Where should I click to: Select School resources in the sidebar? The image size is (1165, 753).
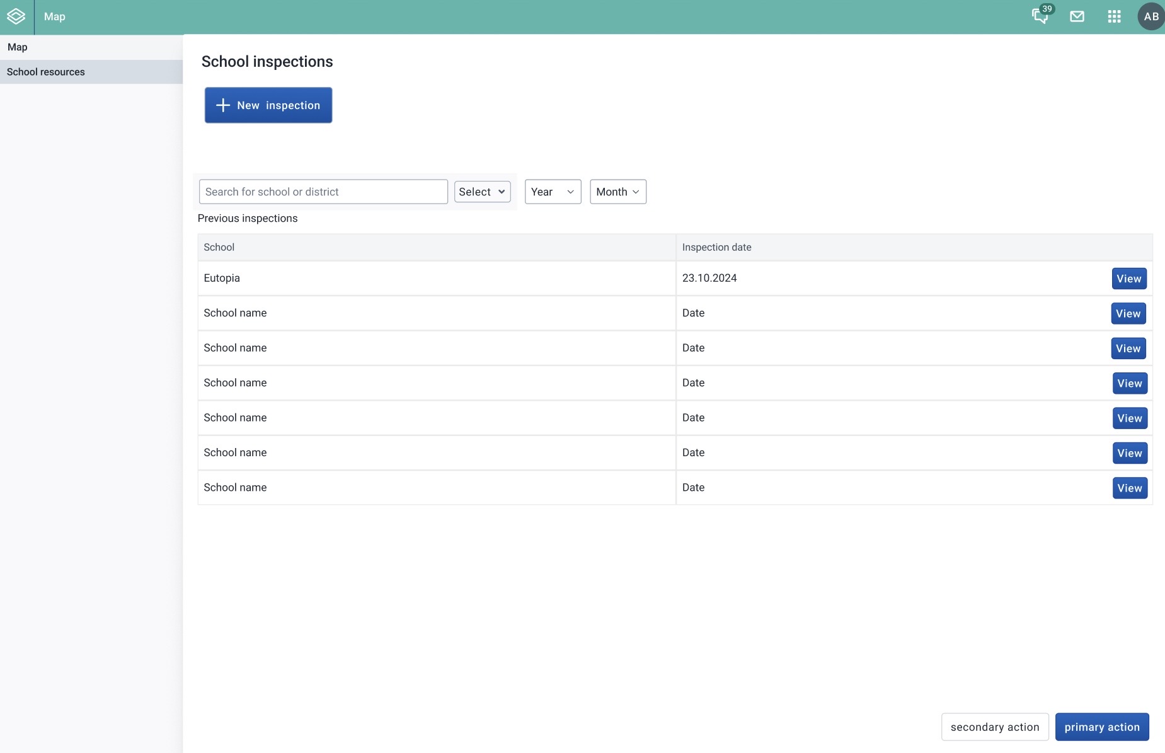tap(46, 71)
